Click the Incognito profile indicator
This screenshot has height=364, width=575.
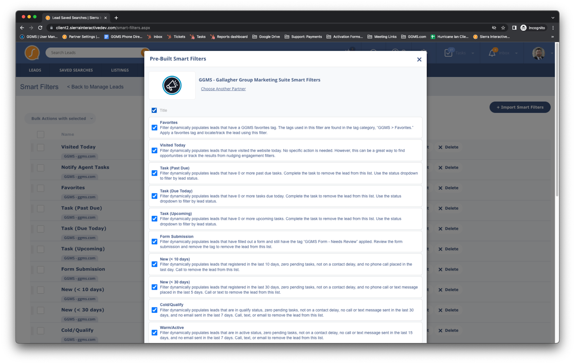[x=533, y=28]
